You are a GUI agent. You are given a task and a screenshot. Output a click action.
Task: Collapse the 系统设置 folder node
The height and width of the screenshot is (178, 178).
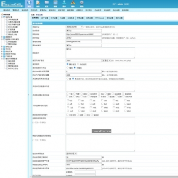2,17
